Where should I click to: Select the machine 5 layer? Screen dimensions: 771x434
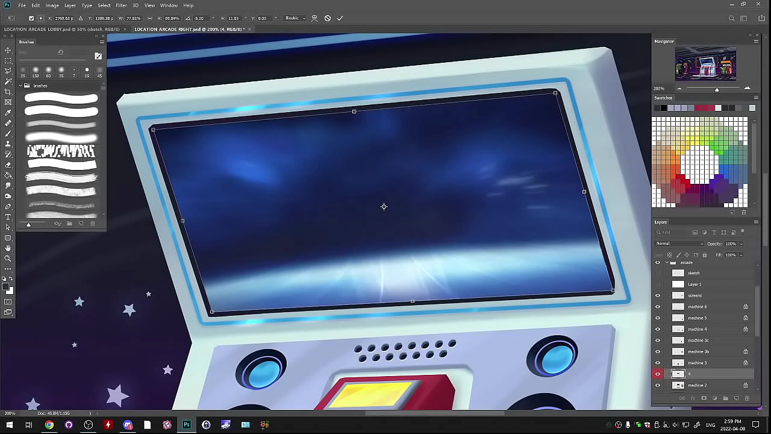click(698, 318)
